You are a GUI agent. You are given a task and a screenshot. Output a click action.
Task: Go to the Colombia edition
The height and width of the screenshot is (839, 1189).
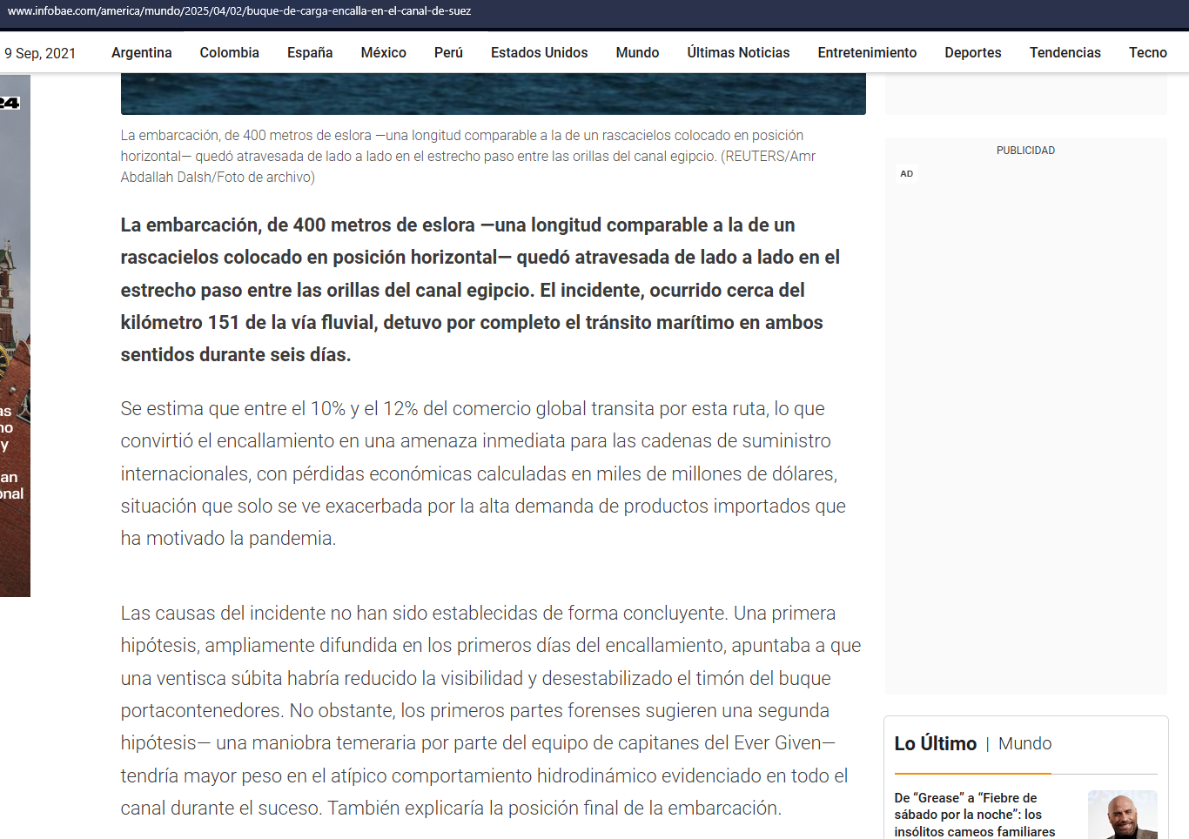[x=229, y=52]
